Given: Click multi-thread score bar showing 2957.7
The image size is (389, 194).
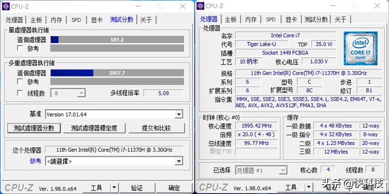Looking at the screenshot, I should [x=117, y=73].
